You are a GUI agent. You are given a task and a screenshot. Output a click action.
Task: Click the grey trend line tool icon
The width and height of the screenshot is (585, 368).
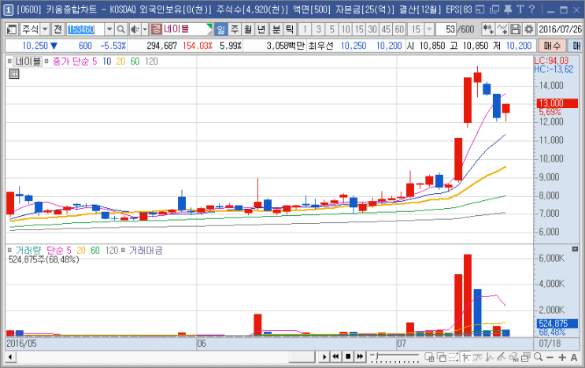point(477,357)
